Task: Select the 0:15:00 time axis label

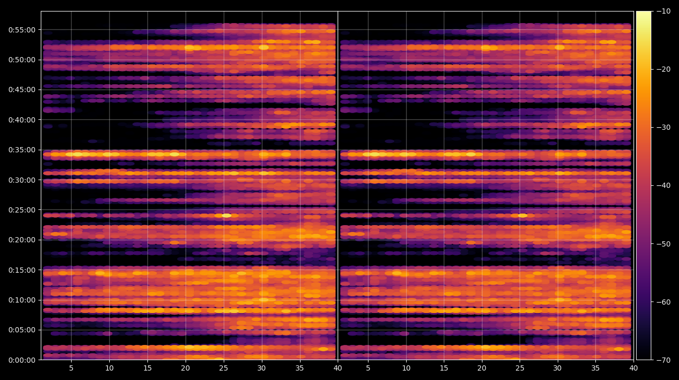Action: pyautogui.click(x=21, y=270)
